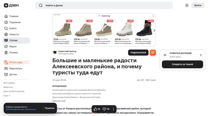Click the Войти login button
Image resolution: width=208 pixels, height=116 pixels.
coord(198,5)
